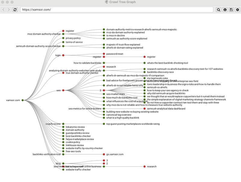Select the 'semrush-analytical-data-dashboard' node

click(x=145, y=108)
